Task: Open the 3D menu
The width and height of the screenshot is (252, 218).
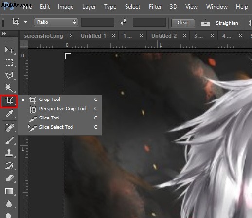Action: coord(173,7)
